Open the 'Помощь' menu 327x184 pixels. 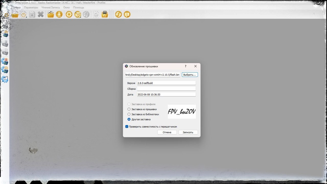pos(79,7)
